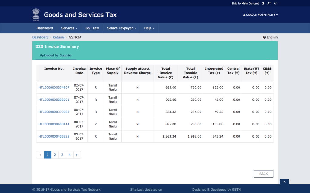Click the scroll-to-top arrow button
The image size is (310, 193).
coord(284,182)
